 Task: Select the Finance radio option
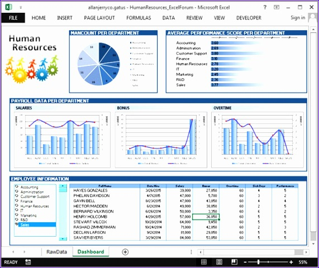pyautogui.click(x=17, y=201)
